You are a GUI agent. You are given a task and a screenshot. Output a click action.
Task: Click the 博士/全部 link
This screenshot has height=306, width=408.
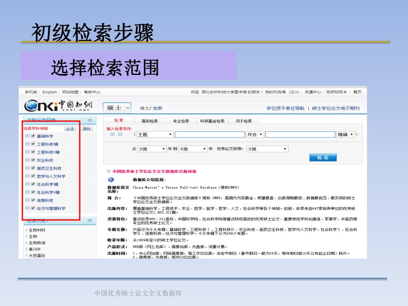click(x=151, y=108)
